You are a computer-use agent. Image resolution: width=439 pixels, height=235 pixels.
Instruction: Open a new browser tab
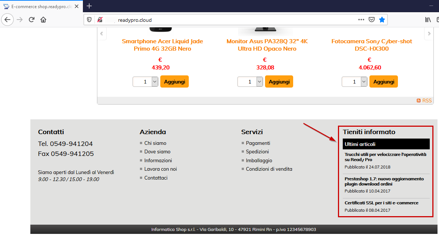click(89, 6)
